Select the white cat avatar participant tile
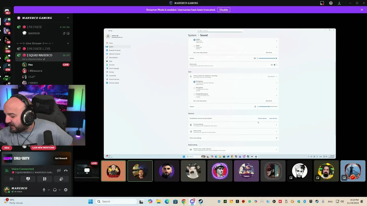This screenshot has height=206, width=367. 193,171
